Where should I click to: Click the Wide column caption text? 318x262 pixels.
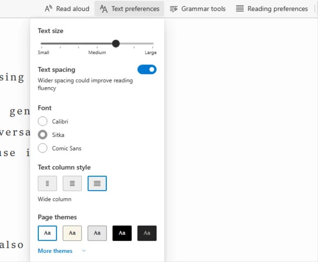coord(54,199)
